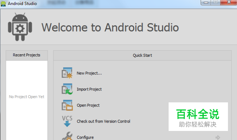Select Open Project text
Viewport: 237px width, 140px height.
[x=88, y=105]
